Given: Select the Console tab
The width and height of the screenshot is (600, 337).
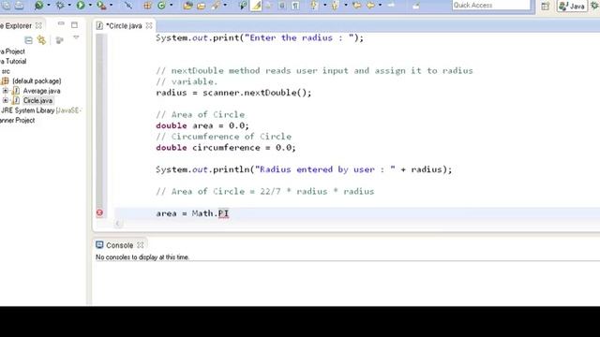Looking at the screenshot, I should tap(119, 245).
